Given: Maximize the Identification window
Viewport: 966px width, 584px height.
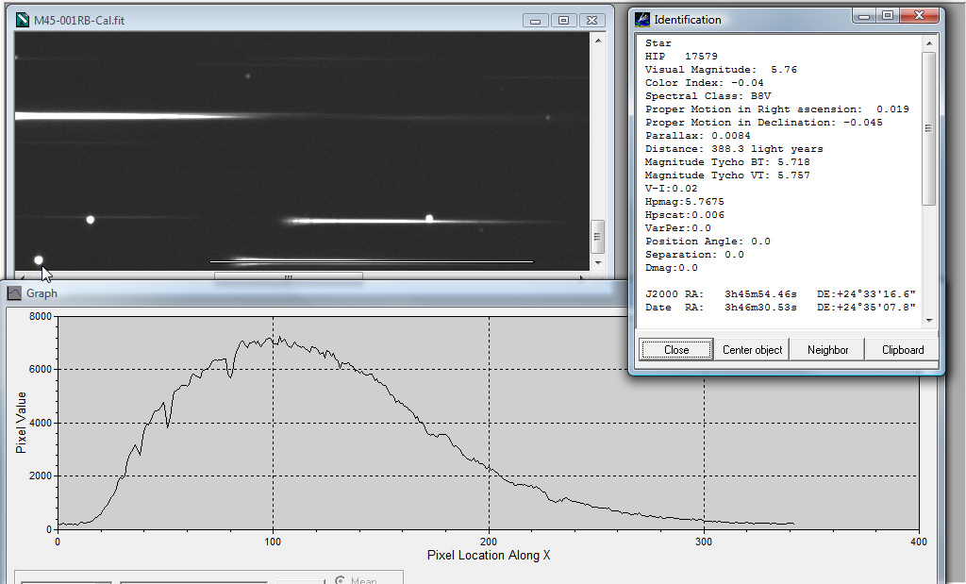Looking at the screenshot, I should point(888,15).
